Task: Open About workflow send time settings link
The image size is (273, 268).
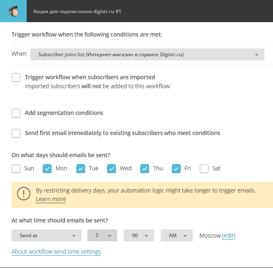Action: click(x=56, y=252)
